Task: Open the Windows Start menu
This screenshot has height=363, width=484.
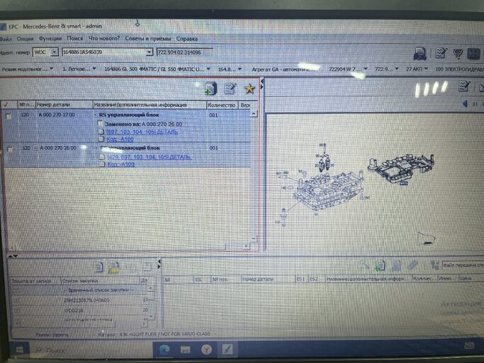Action: [19, 350]
